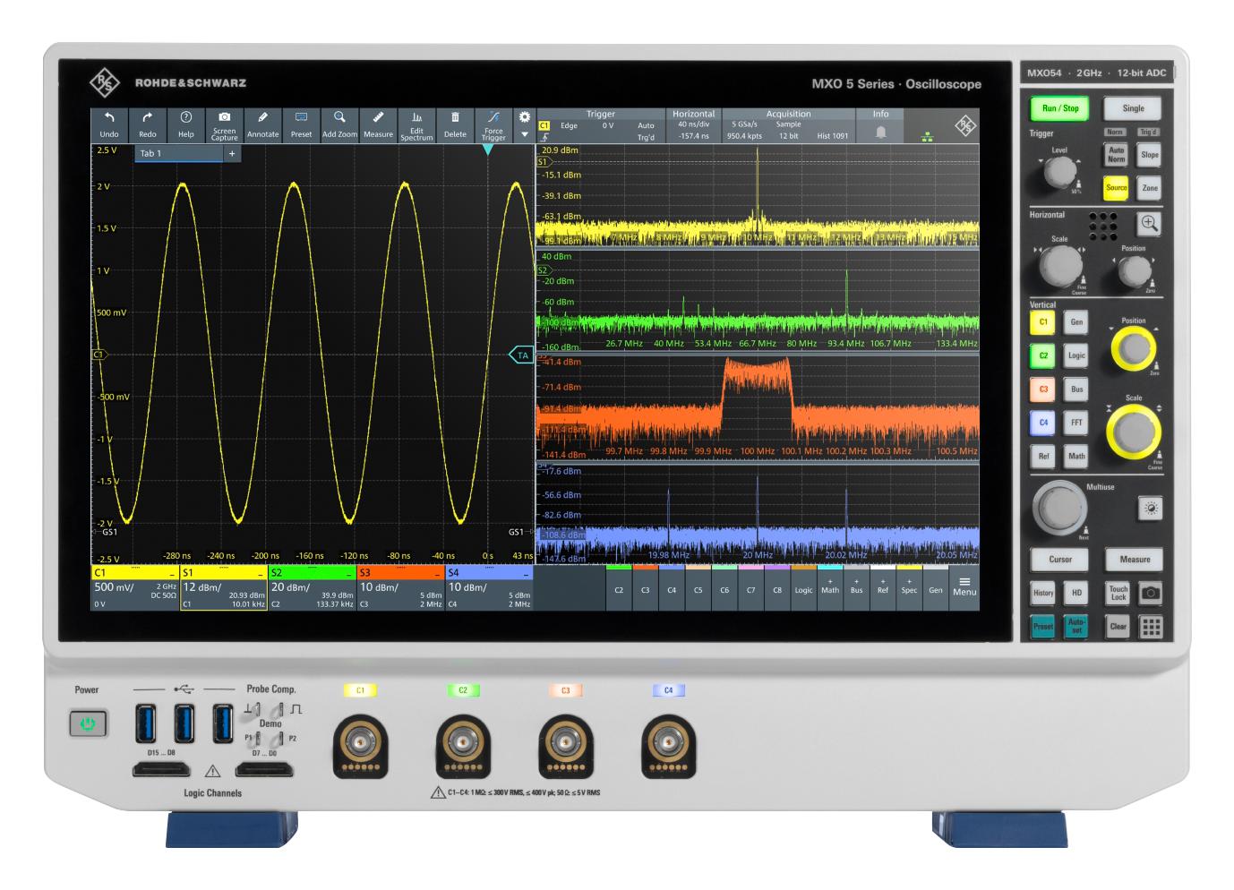Click the Zone trigger key
The width and height of the screenshot is (1234, 890).
[1150, 188]
